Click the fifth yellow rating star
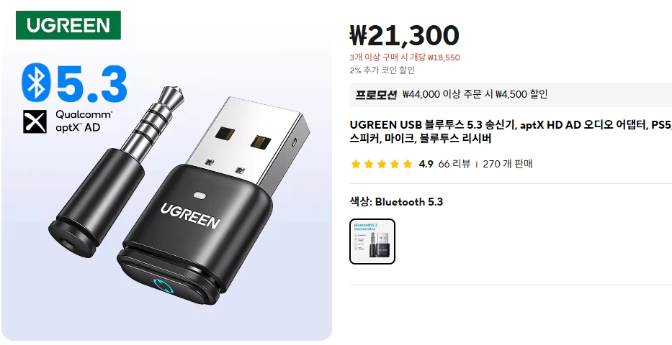The width and height of the screenshot is (672, 345). coord(408,164)
